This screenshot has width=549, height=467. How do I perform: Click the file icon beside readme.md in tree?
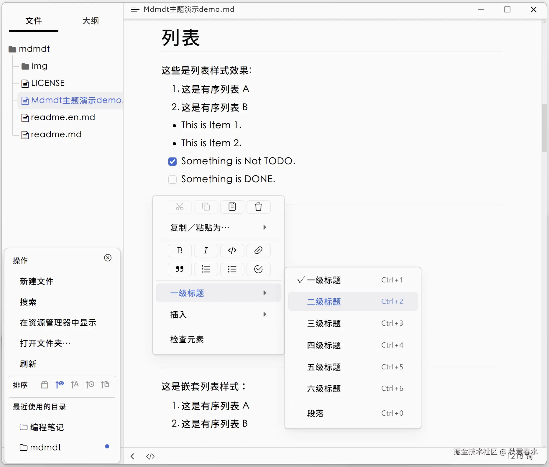pos(25,135)
